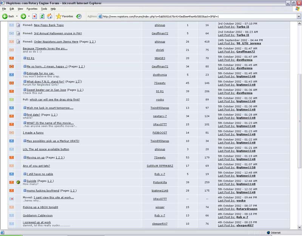Click the History icon in the toolbar
This screenshot has height=236, width=302.
(x=79, y=16)
